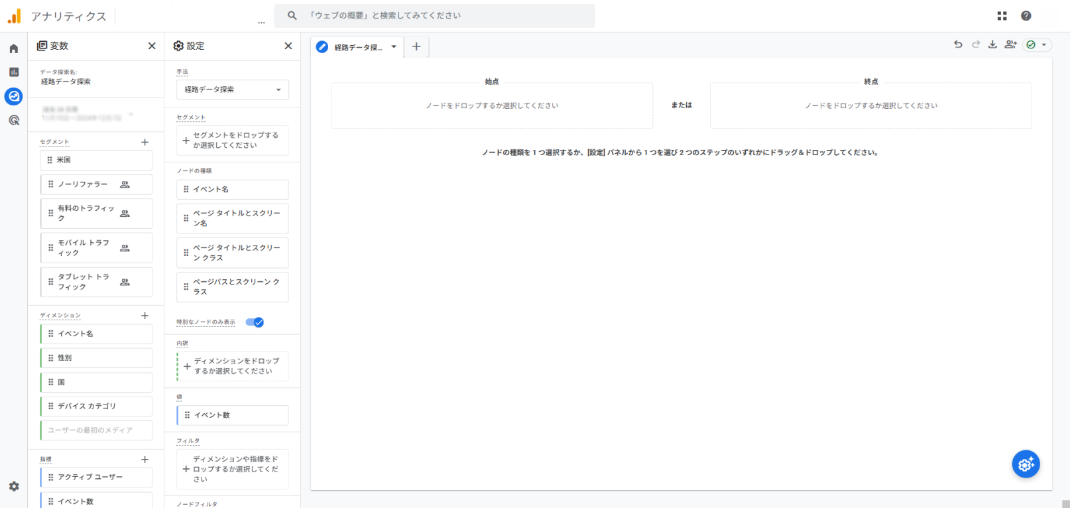1070x508 pixels.
Task: Add a new dimension with plus icon
Action: pos(145,316)
